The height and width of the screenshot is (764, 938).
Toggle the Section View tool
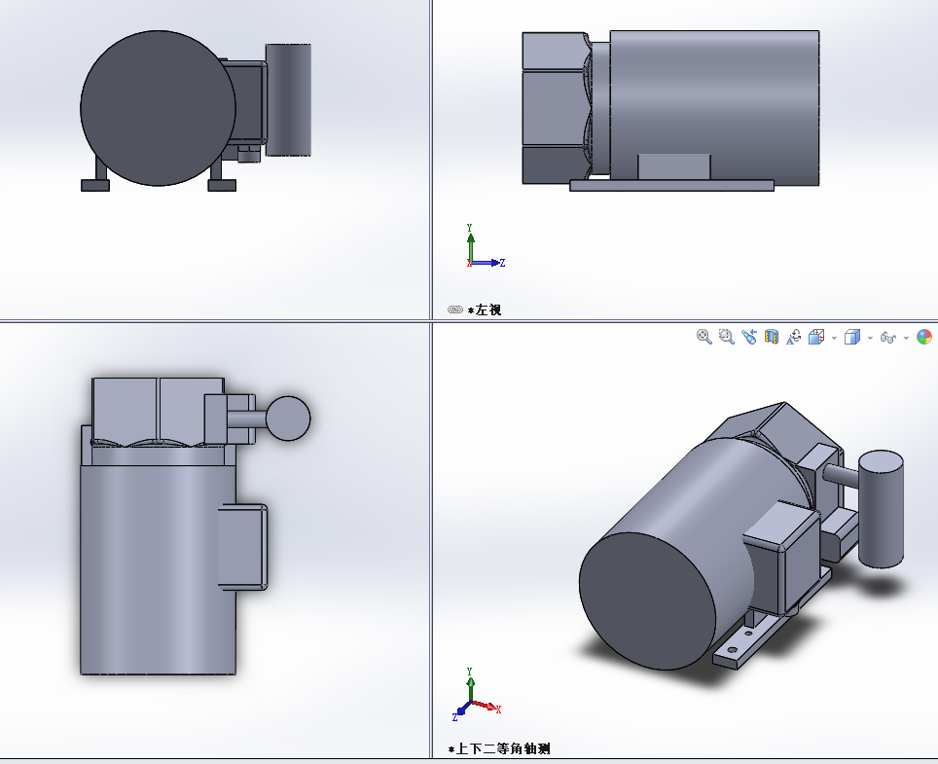771,337
